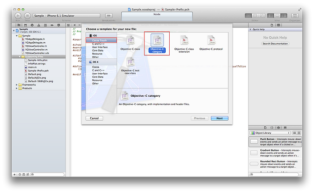Choose Objective-C category template

click(x=157, y=44)
